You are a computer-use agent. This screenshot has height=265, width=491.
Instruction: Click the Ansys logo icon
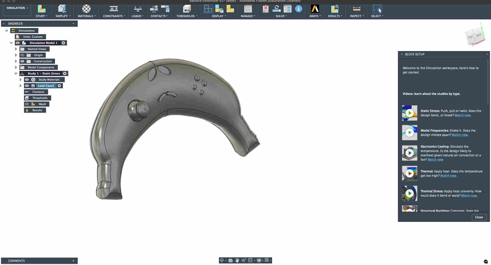(x=315, y=9)
